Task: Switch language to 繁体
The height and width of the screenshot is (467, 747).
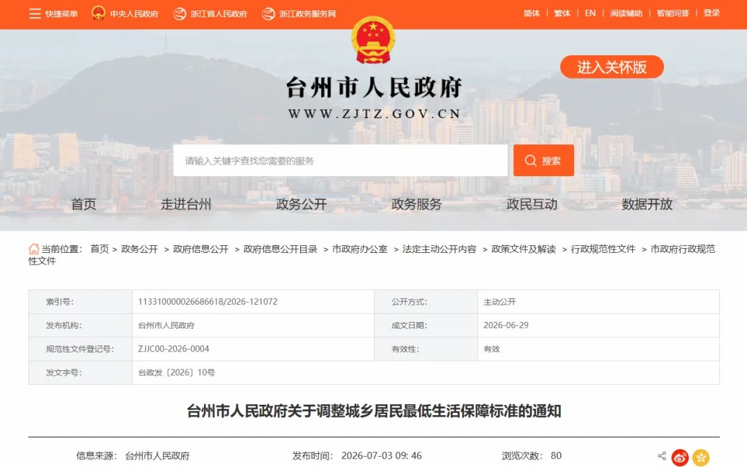Action: click(x=562, y=13)
